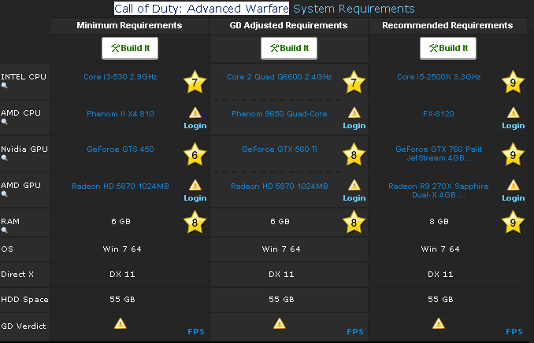Click the Recommended Requirements column header

(447, 25)
